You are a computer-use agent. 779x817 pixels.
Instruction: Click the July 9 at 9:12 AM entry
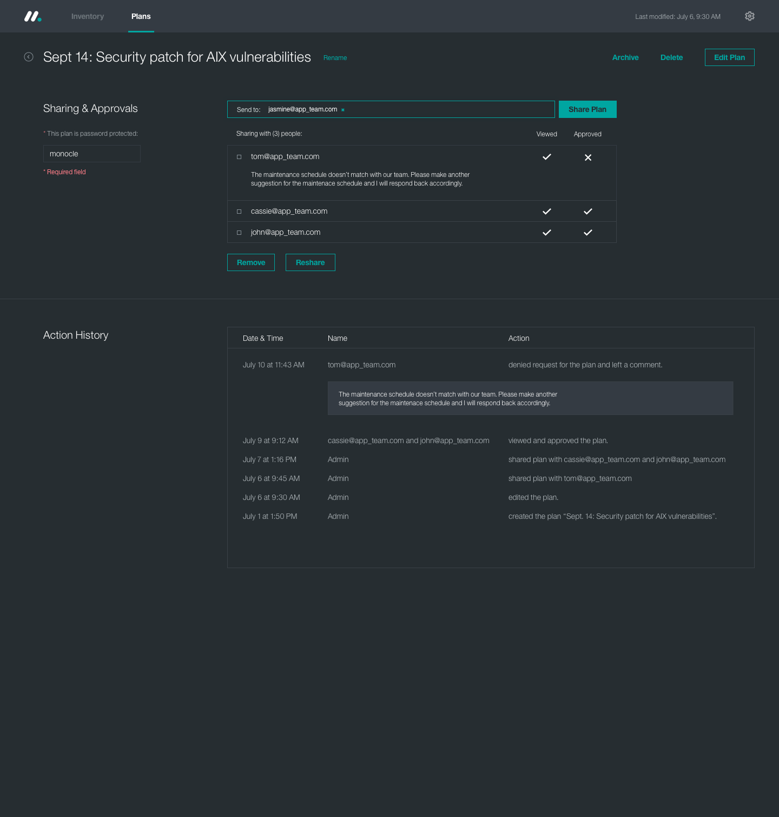[270, 440]
